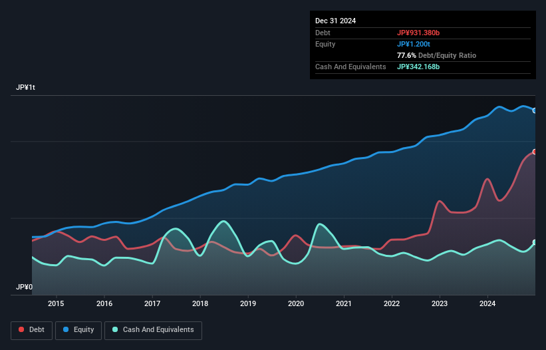Click the 2022 x-axis label
Image resolution: width=546 pixels, height=350 pixels.
[x=392, y=303]
